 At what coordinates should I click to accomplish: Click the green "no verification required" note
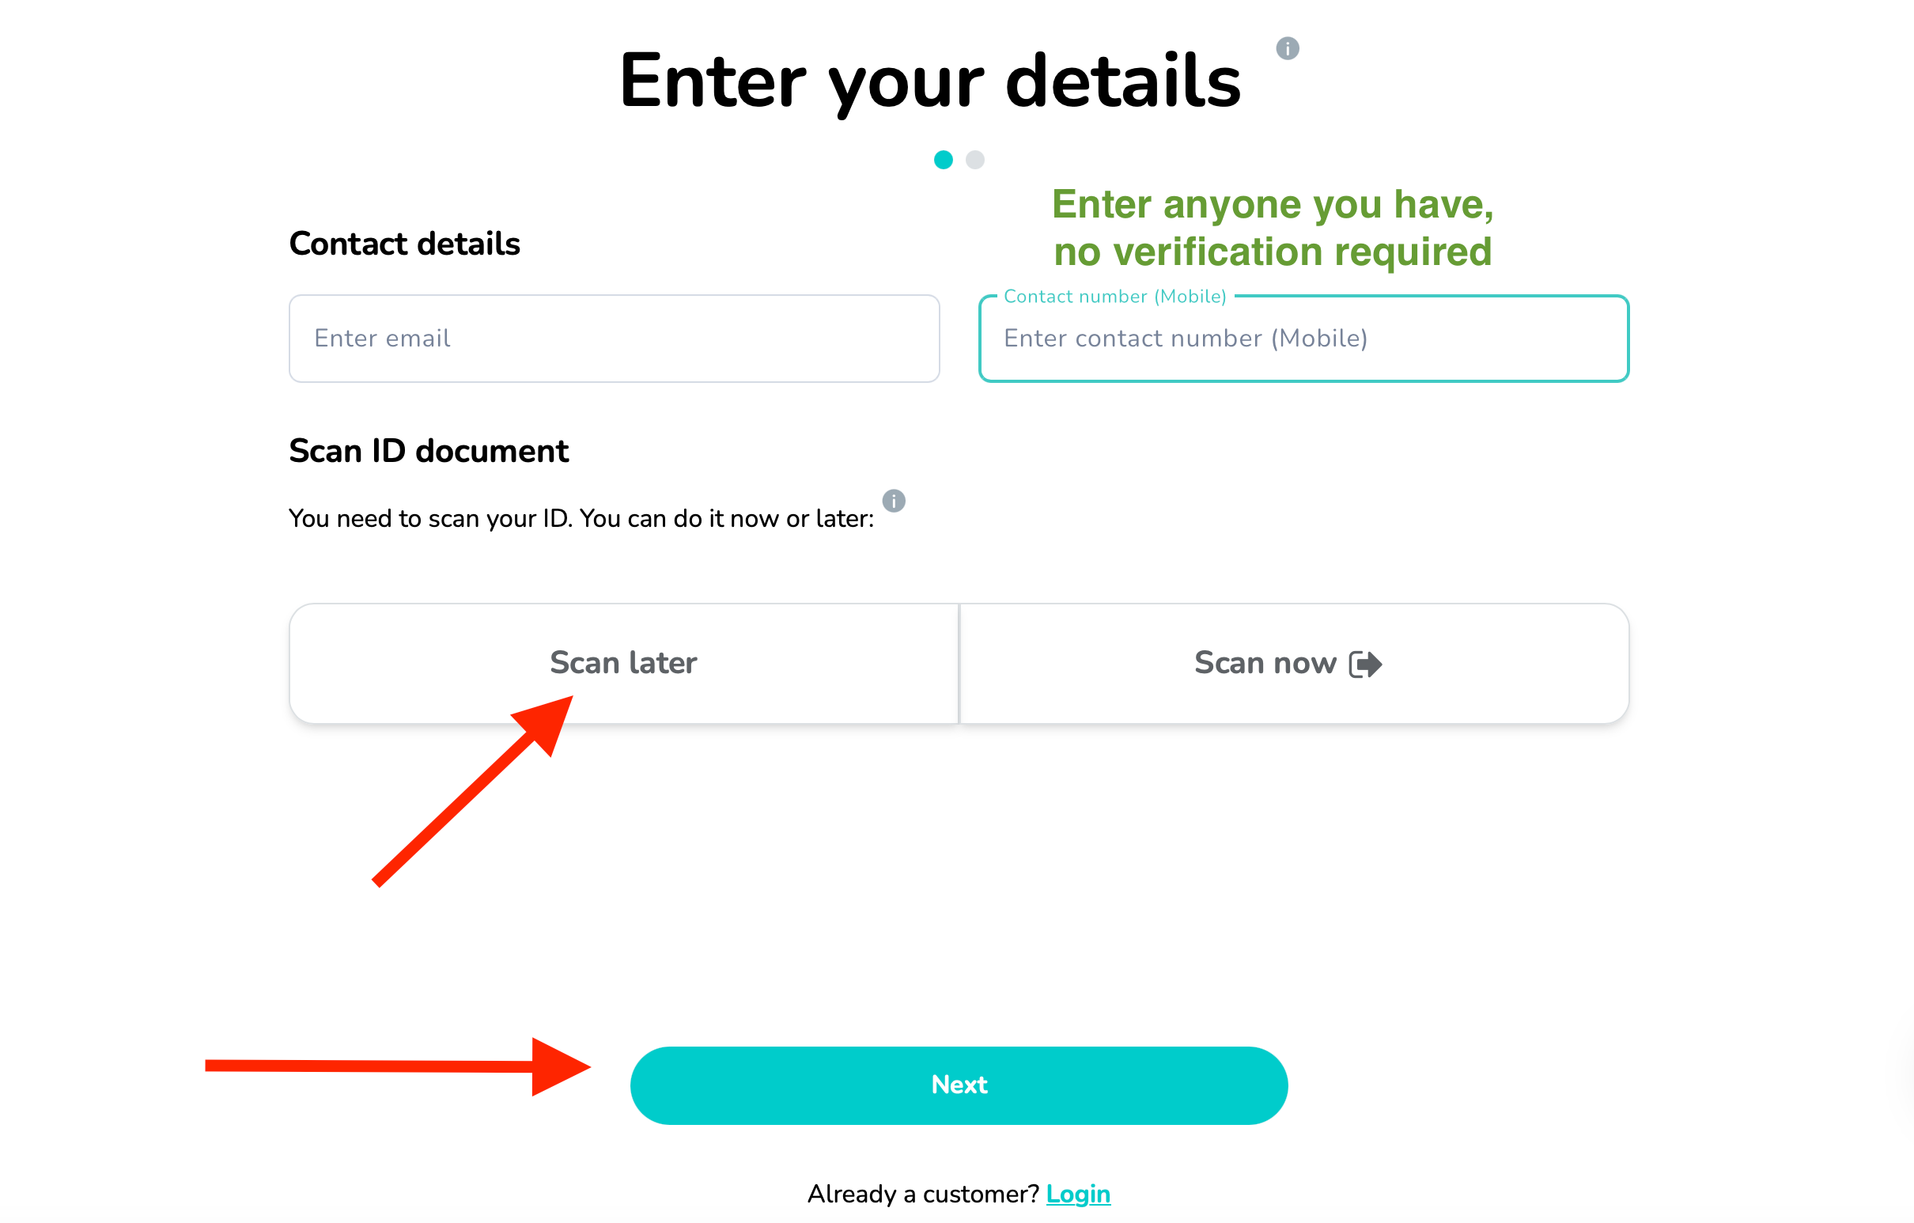(x=1272, y=252)
